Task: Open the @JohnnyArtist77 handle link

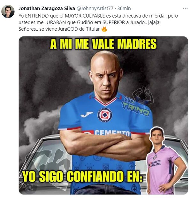Action: [95, 8]
